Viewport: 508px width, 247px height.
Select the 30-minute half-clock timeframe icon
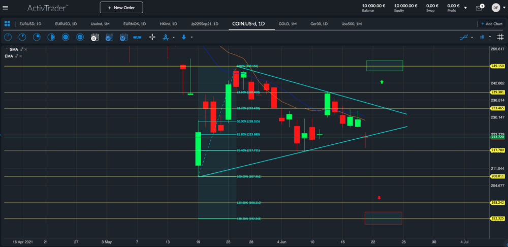(51, 37)
